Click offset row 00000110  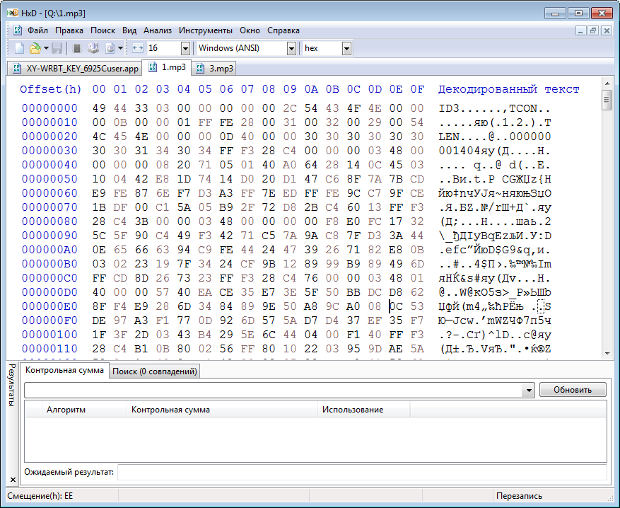tap(49, 349)
